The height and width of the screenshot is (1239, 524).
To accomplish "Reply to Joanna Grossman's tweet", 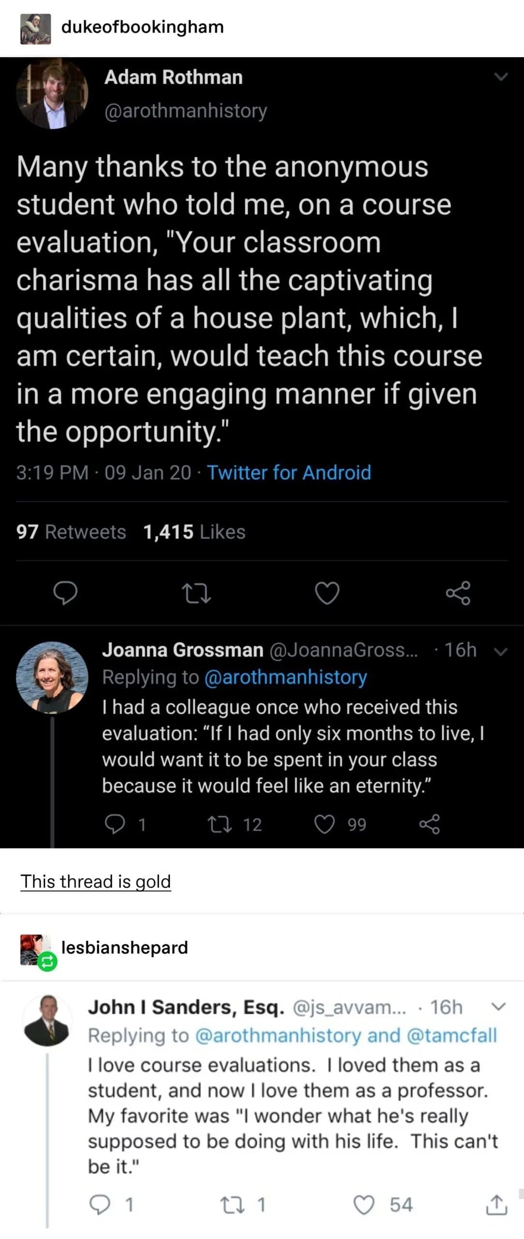I will pyautogui.click(x=115, y=824).
